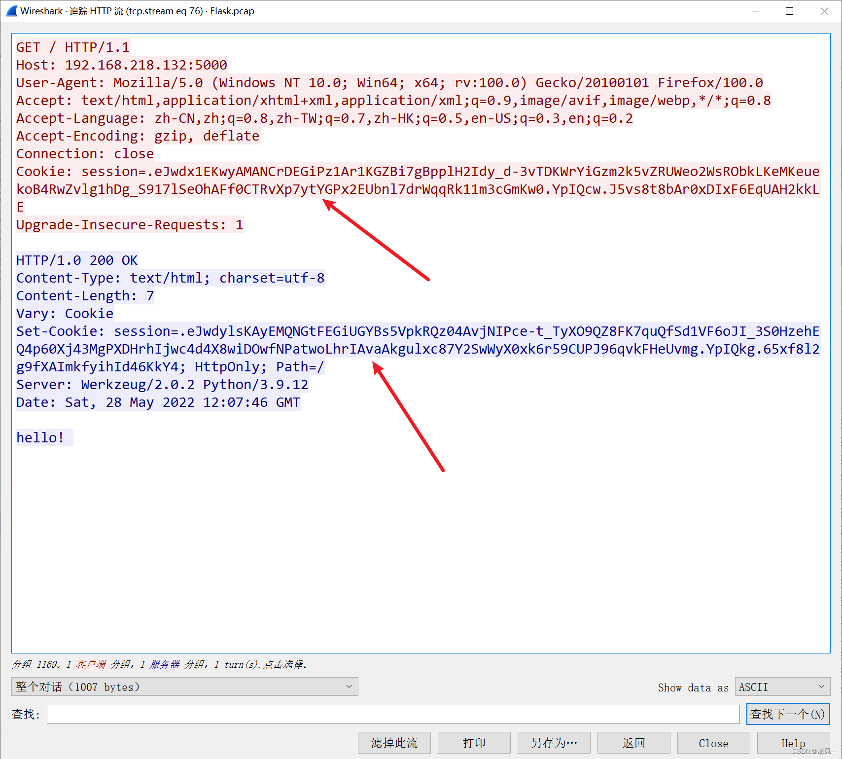
Task: Click the Connection: close line
Action: [85, 154]
